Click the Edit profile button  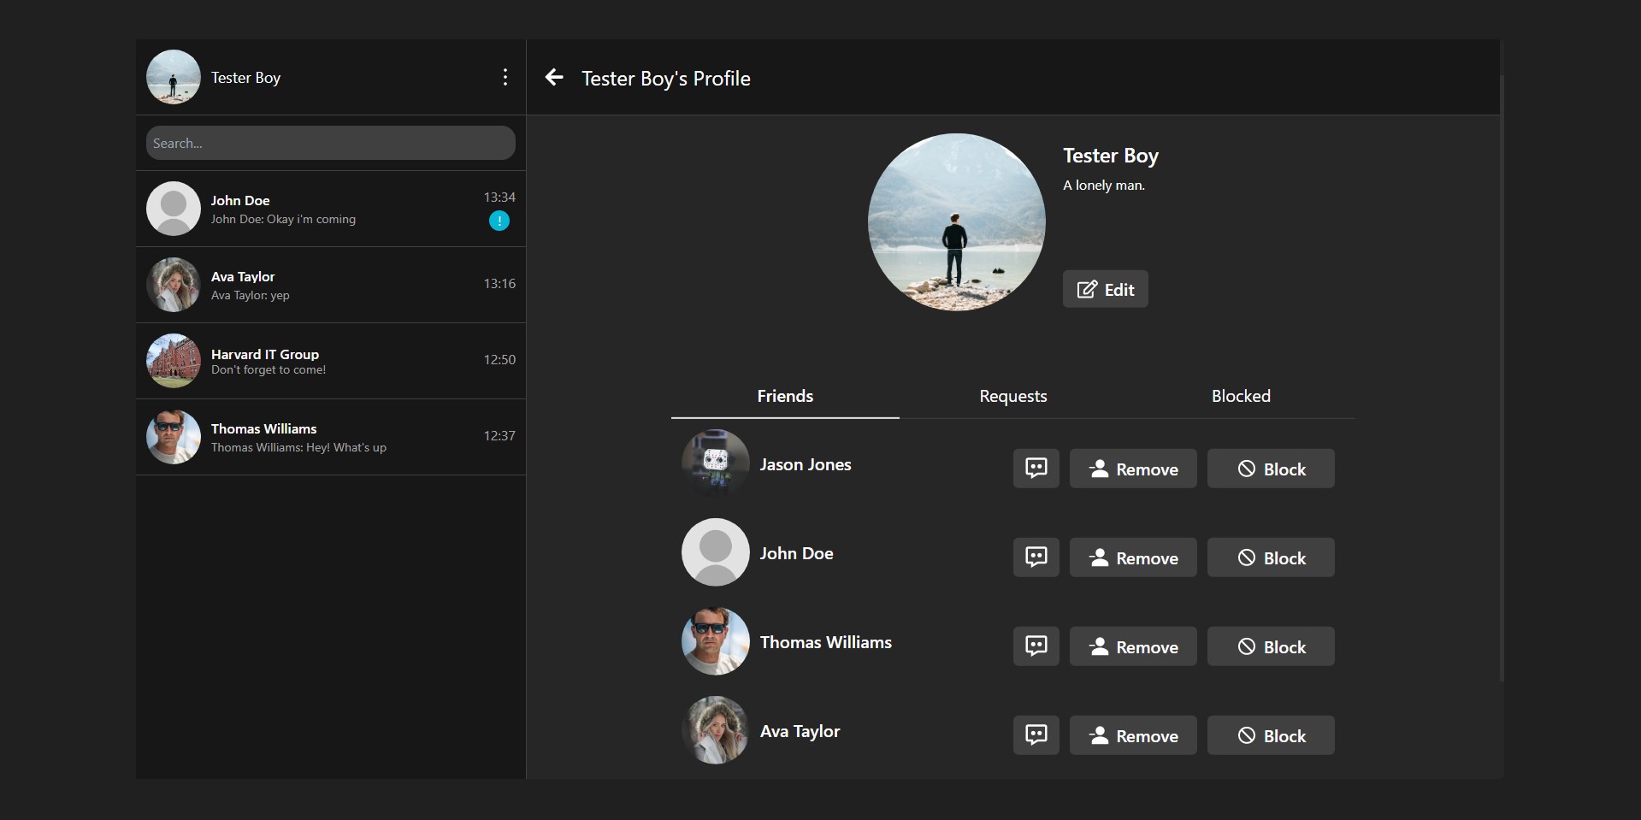pyautogui.click(x=1105, y=289)
